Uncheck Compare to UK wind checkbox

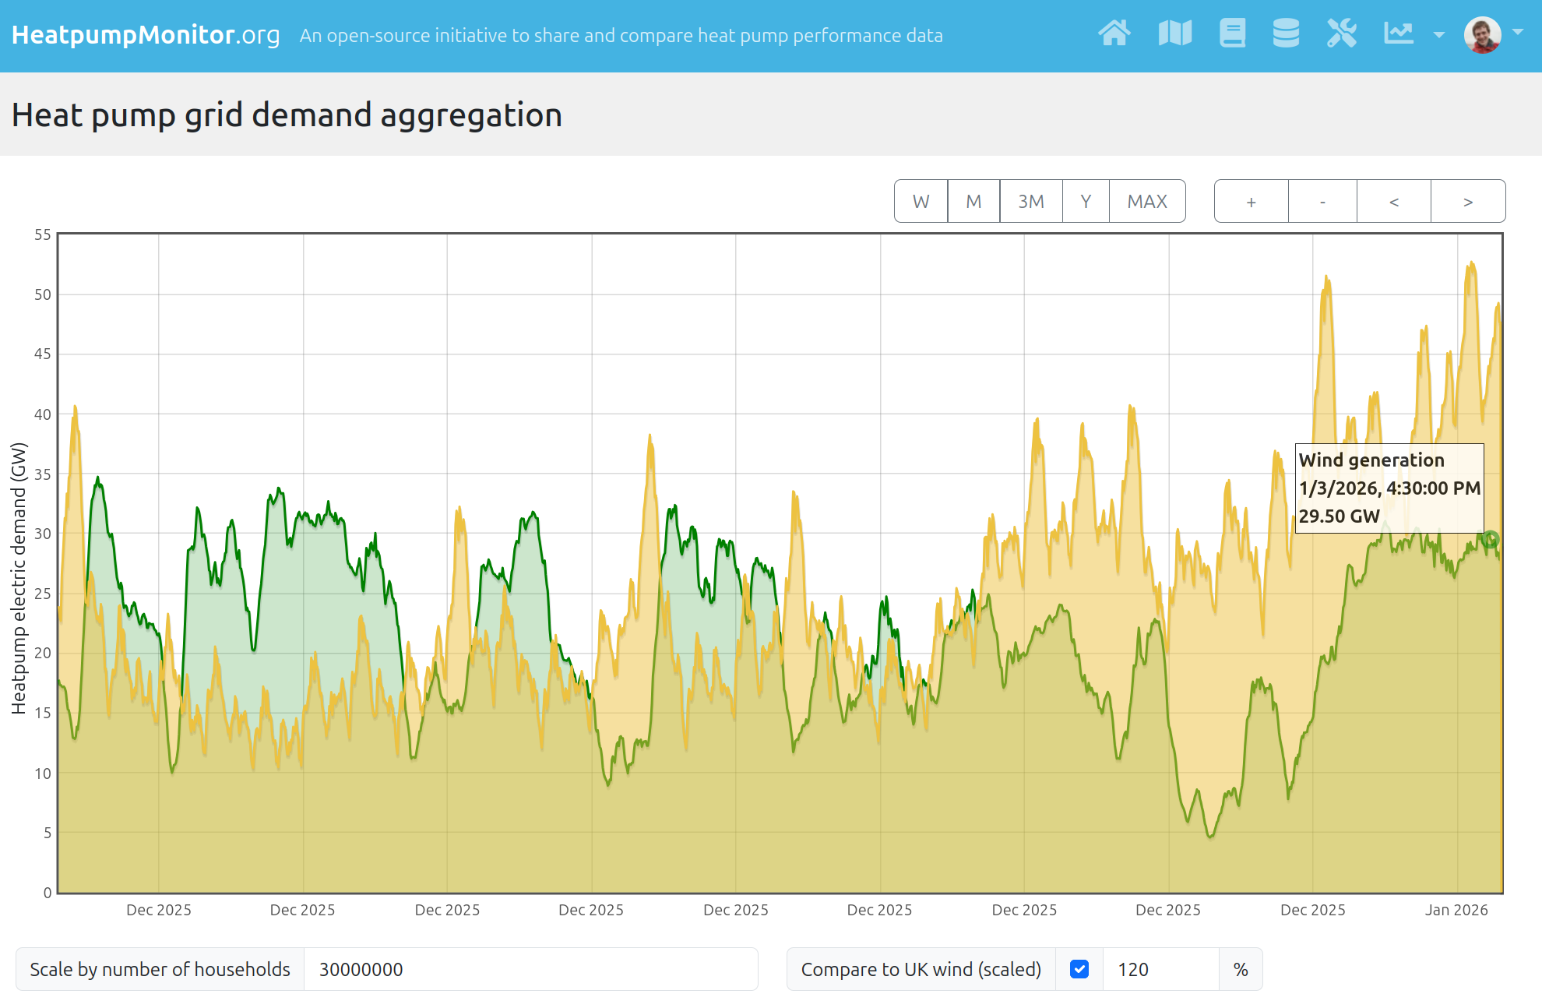pos(1079,969)
